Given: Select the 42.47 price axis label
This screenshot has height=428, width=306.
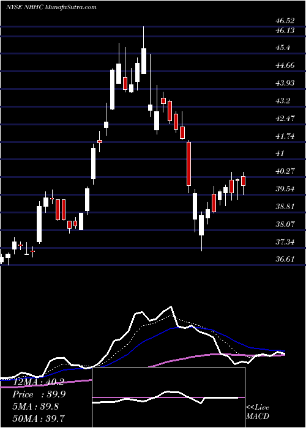Looking at the screenshot, I should 285,119.
